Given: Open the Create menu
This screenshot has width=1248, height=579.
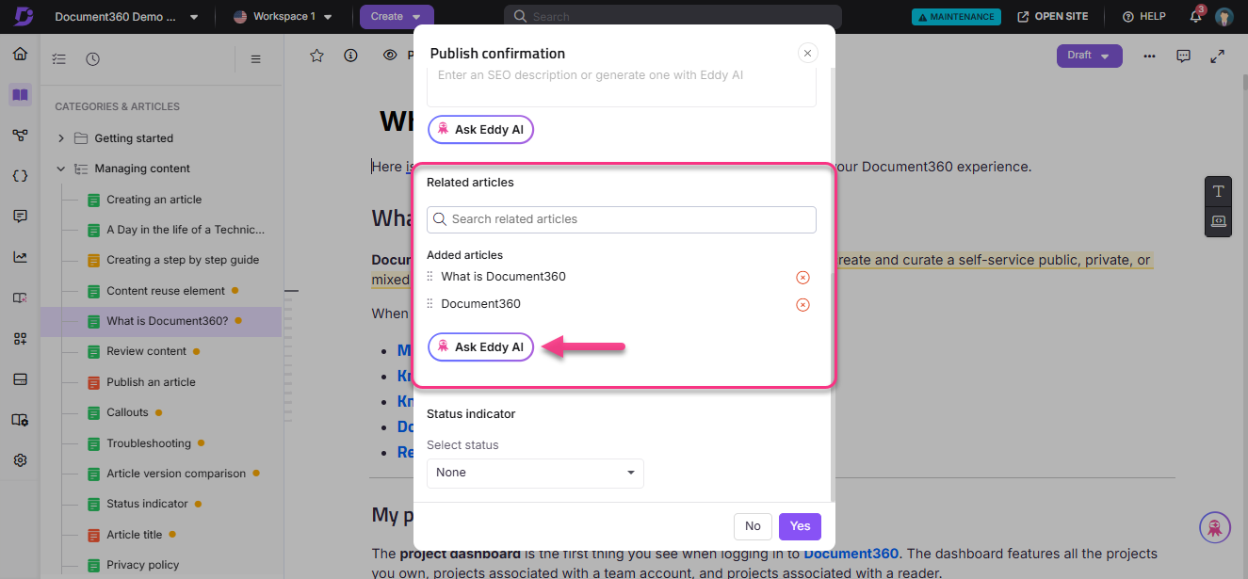Looking at the screenshot, I should [x=397, y=16].
